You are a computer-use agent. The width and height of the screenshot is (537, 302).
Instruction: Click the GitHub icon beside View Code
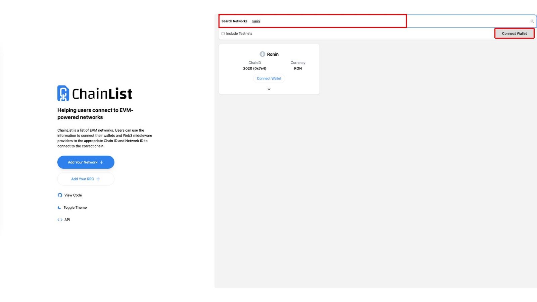click(x=60, y=195)
